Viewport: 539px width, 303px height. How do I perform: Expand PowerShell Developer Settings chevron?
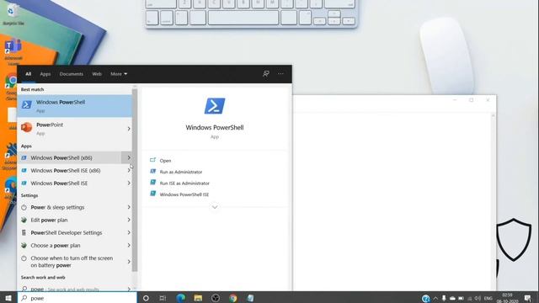click(129, 232)
